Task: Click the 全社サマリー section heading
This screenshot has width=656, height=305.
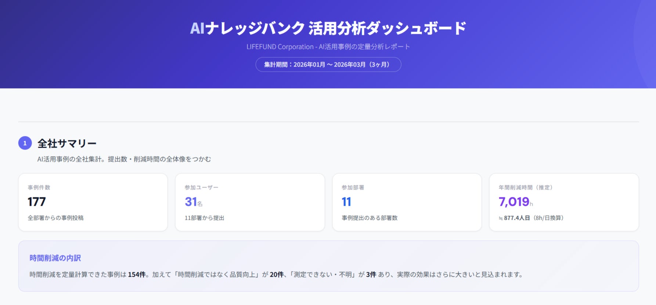Action: tap(67, 143)
